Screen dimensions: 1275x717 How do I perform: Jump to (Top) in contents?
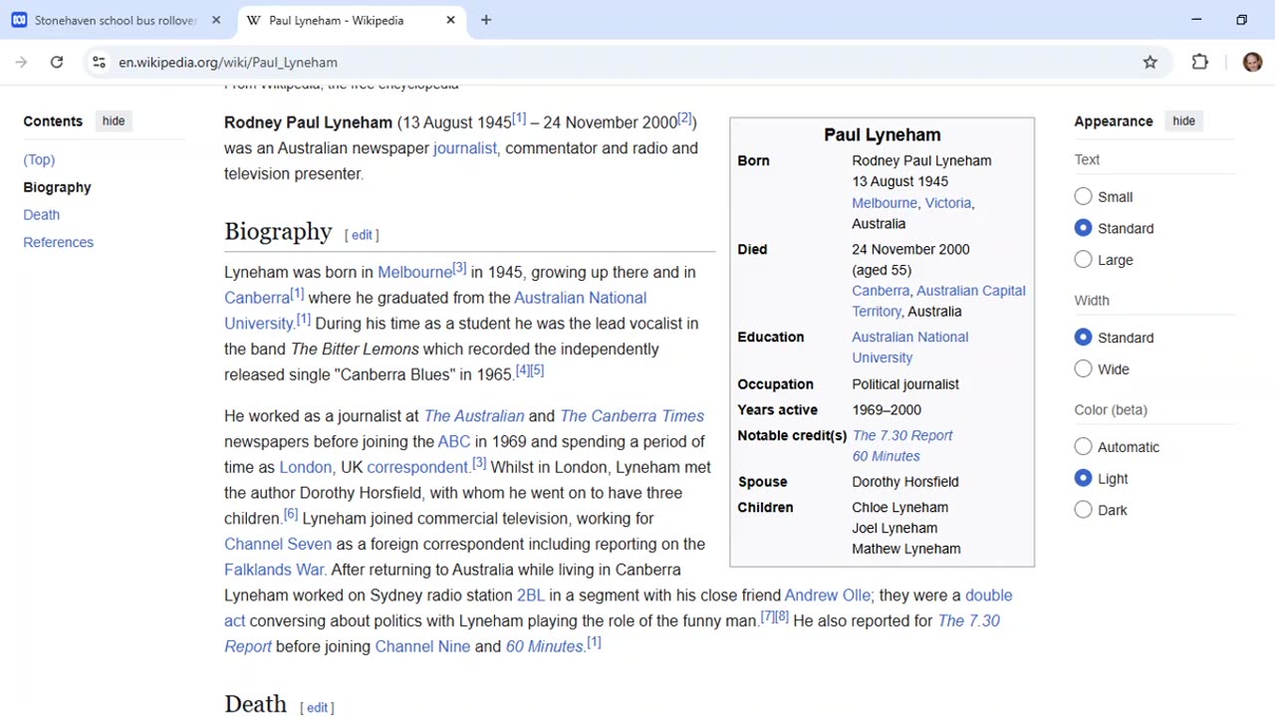coord(39,159)
